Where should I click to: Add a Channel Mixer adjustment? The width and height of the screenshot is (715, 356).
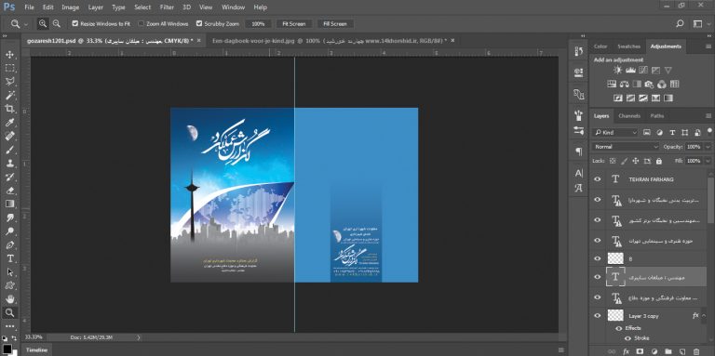pyautogui.click(x=662, y=85)
